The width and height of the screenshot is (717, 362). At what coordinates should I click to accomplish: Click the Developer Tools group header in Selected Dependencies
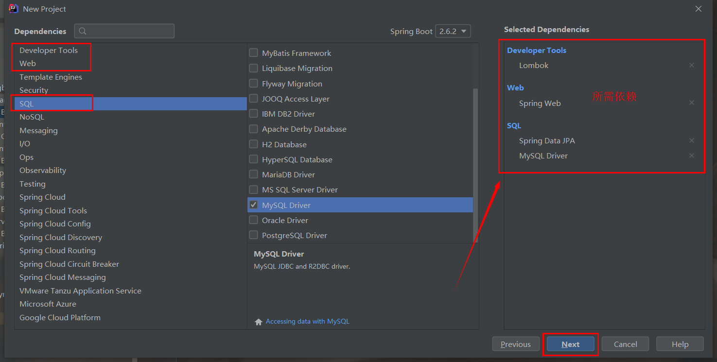click(537, 50)
